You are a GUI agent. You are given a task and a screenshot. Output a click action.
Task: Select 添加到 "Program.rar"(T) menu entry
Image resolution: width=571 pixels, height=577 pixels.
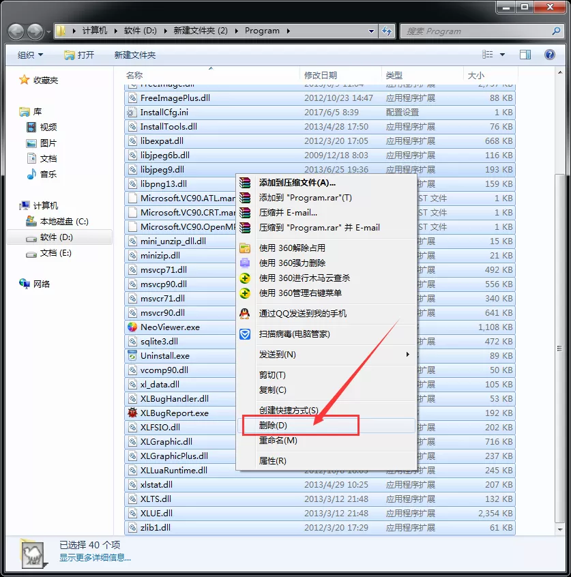326,198
